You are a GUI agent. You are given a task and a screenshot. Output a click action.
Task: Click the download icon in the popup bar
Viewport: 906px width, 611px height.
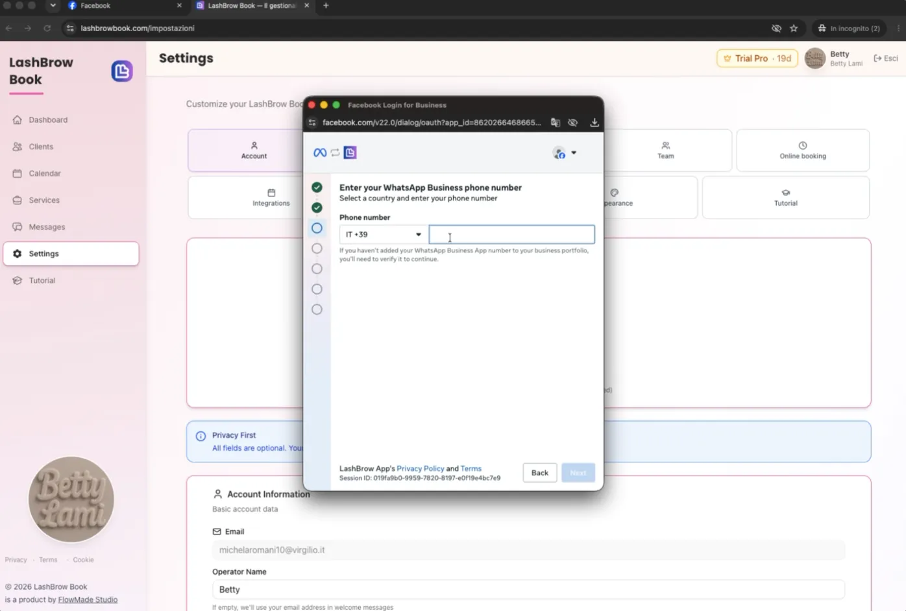tap(594, 123)
